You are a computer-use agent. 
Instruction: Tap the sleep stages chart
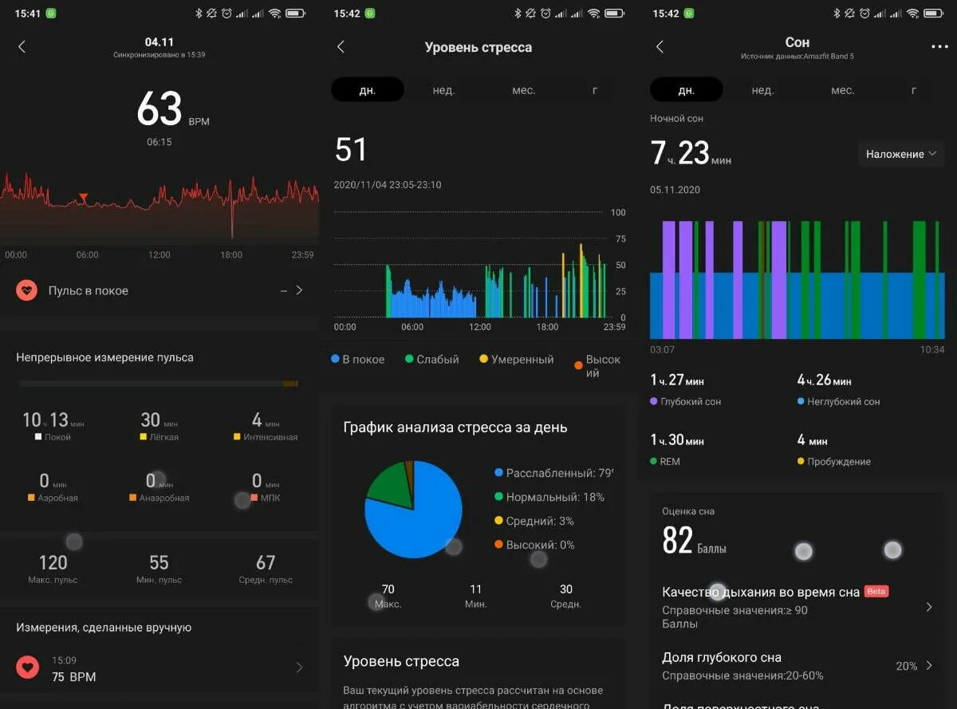797,279
